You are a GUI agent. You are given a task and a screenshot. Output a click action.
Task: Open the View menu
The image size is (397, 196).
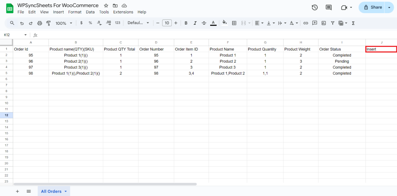tap(44, 12)
